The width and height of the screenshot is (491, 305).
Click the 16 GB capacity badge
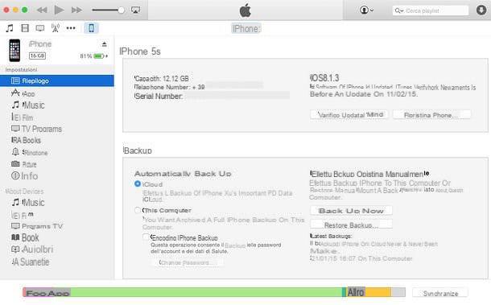[37, 56]
